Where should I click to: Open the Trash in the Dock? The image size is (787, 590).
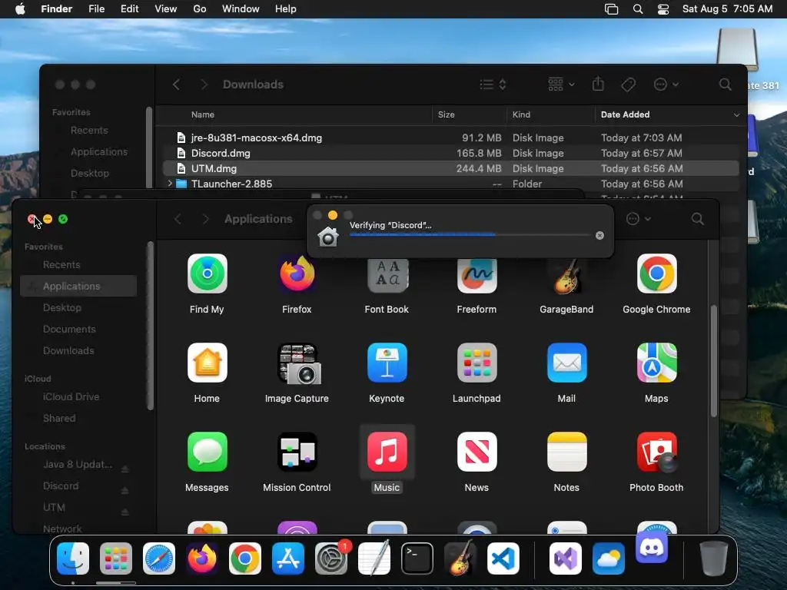pos(714,559)
